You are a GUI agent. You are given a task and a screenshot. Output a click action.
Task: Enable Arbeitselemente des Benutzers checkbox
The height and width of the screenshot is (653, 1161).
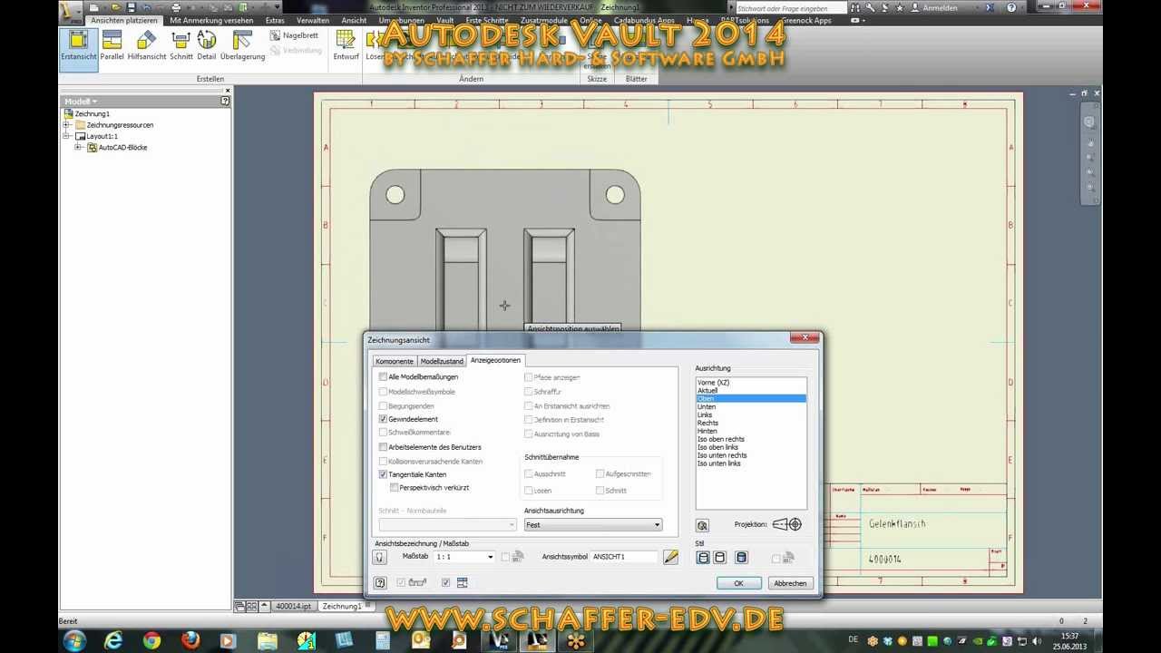[383, 447]
